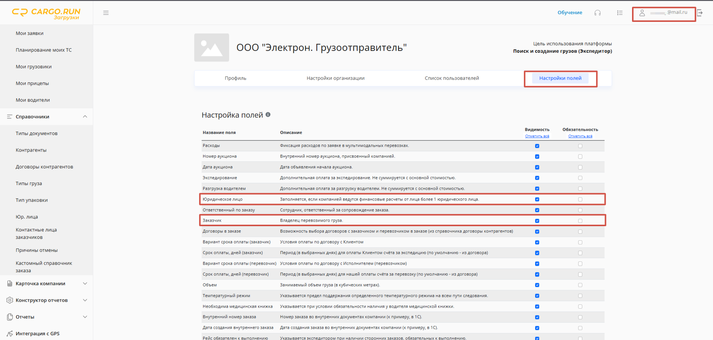Screen dimensions: 713x340
Task: Click the user profile icon
Action: point(642,13)
